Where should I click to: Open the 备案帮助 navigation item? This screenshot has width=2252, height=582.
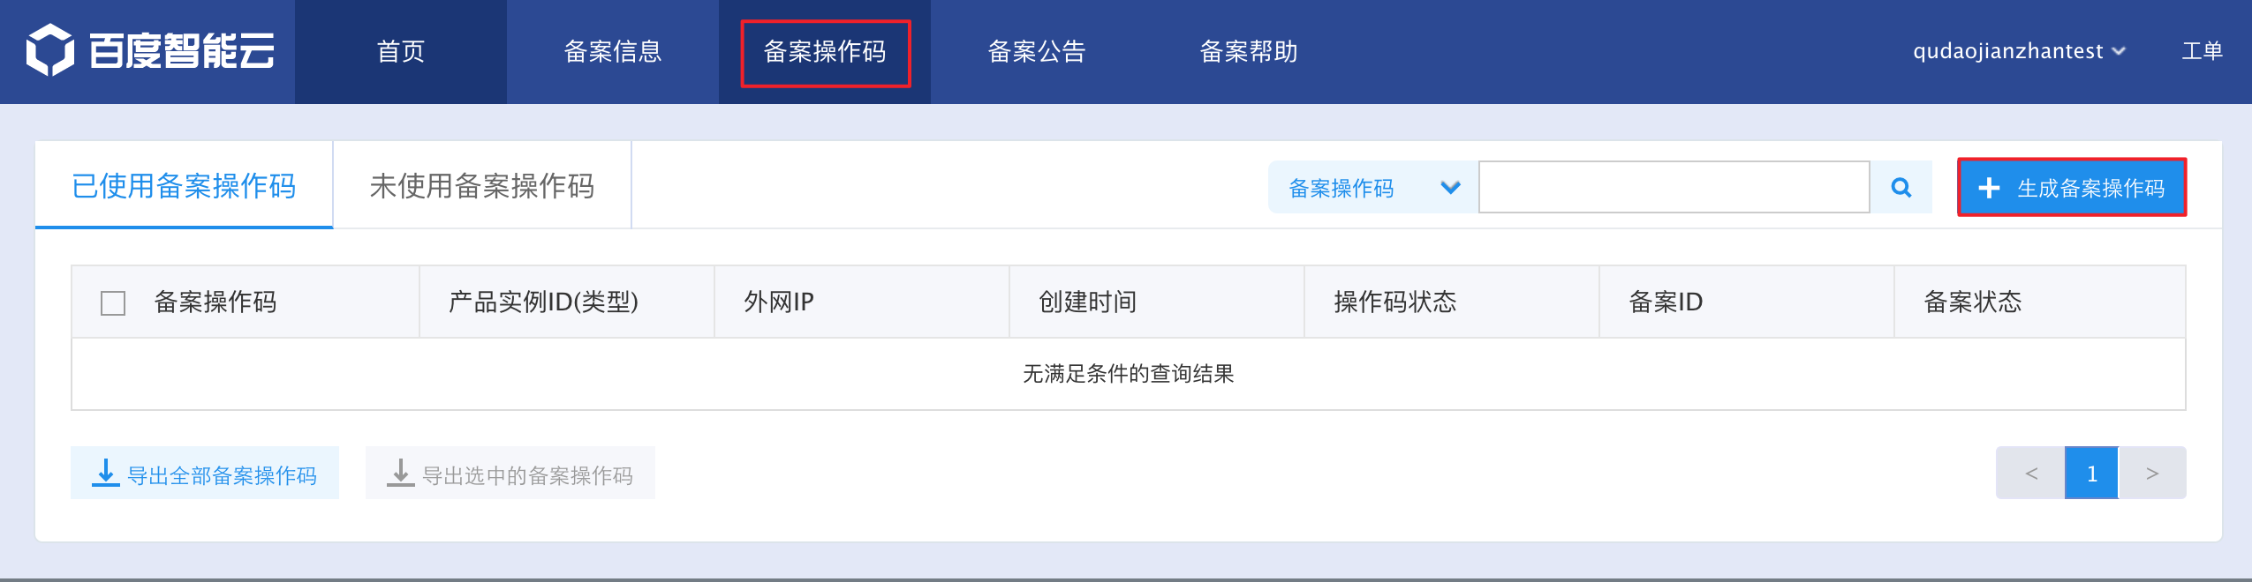pyautogui.click(x=1249, y=51)
